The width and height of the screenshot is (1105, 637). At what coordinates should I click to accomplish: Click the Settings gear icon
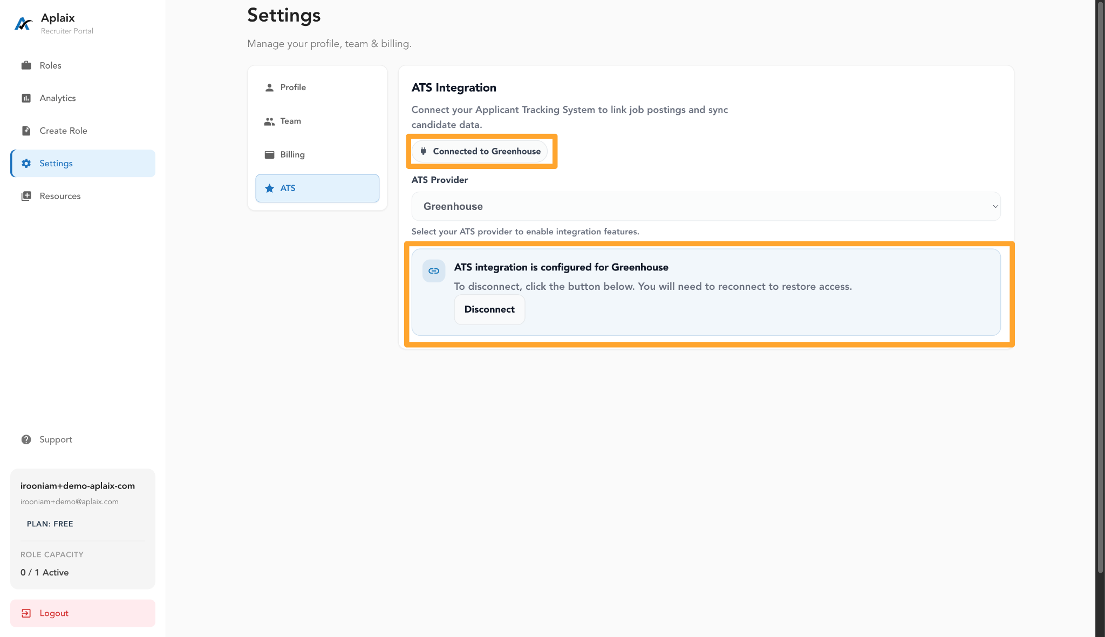click(x=26, y=163)
